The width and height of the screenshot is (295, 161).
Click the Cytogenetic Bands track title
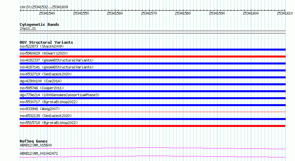(x=39, y=24)
